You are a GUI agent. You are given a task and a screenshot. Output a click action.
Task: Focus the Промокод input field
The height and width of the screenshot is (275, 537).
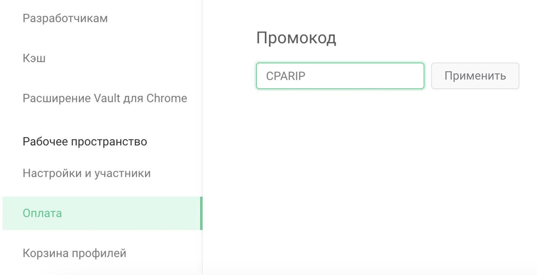tap(340, 76)
